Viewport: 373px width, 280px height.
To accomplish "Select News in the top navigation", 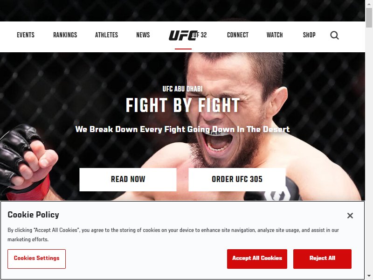I will tap(143, 35).
